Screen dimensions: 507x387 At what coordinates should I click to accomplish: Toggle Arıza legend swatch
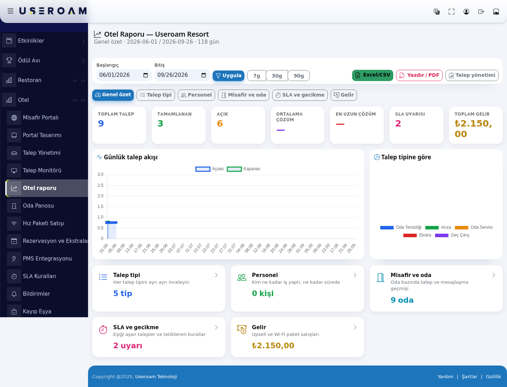coord(432,228)
